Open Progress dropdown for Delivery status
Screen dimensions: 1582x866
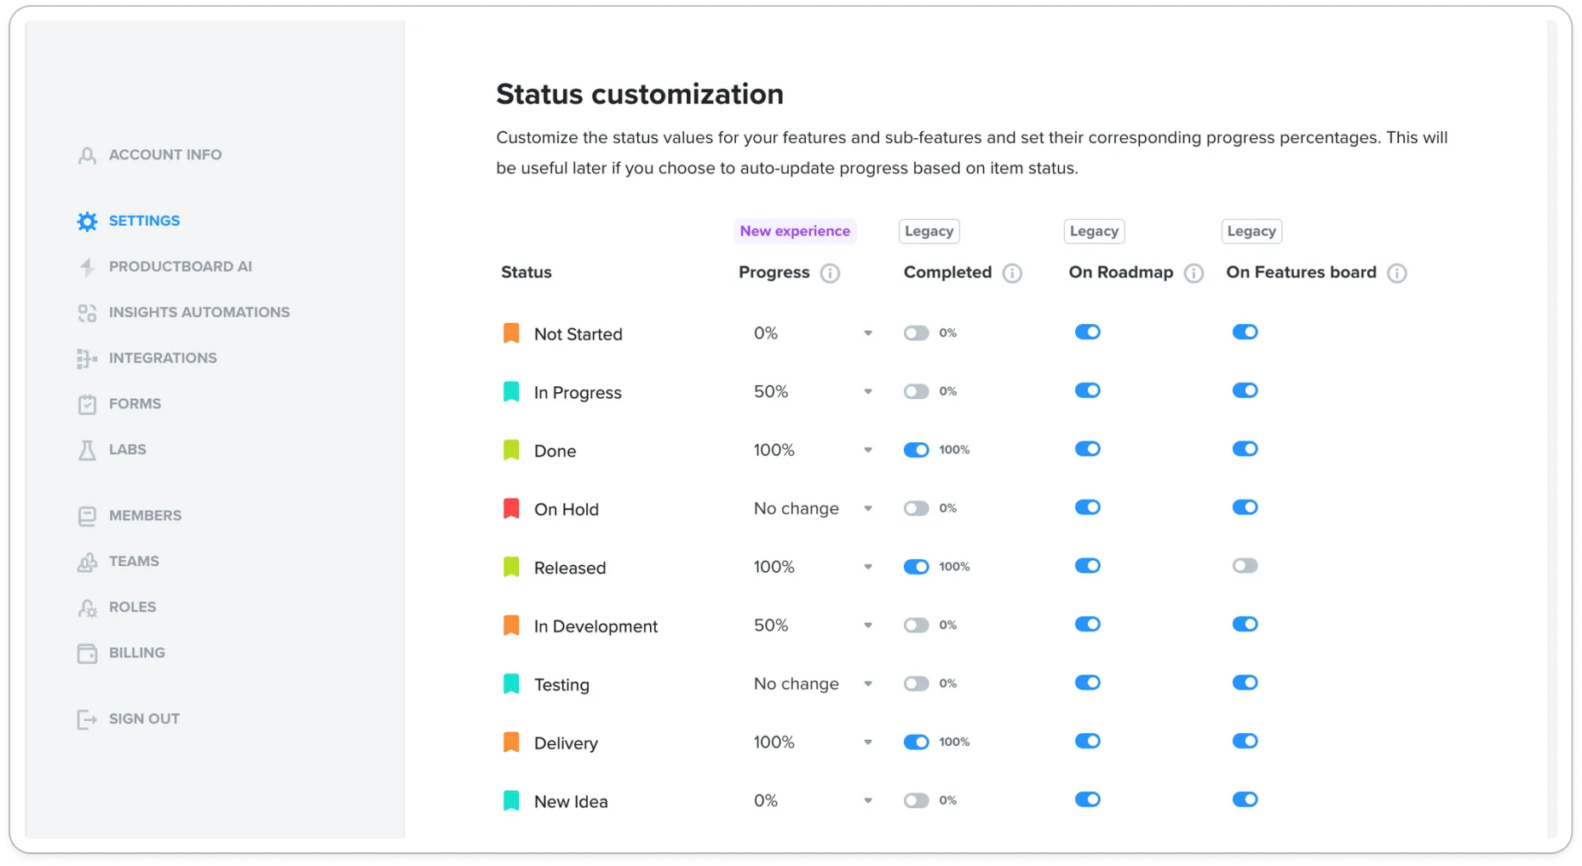(813, 742)
